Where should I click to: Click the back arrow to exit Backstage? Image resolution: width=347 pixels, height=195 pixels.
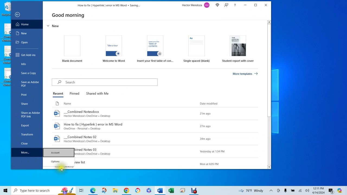pos(17,15)
